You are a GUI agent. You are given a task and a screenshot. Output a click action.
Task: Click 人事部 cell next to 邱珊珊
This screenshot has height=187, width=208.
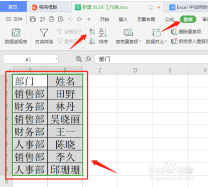pyautogui.click(x=30, y=169)
